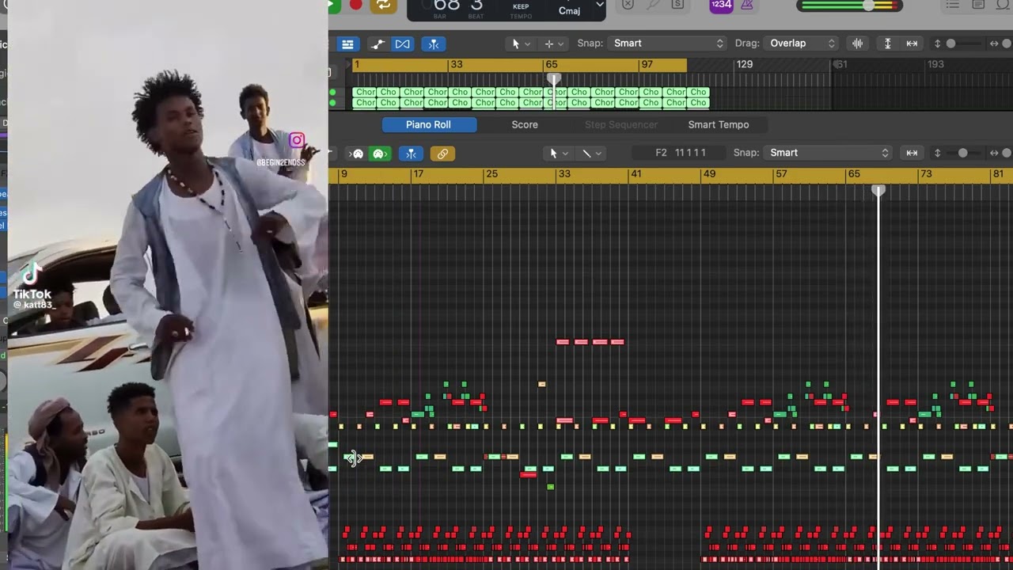The height and width of the screenshot is (570, 1013).
Task: Select the lone yellow note near bar 31
Action: click(542, 385)
